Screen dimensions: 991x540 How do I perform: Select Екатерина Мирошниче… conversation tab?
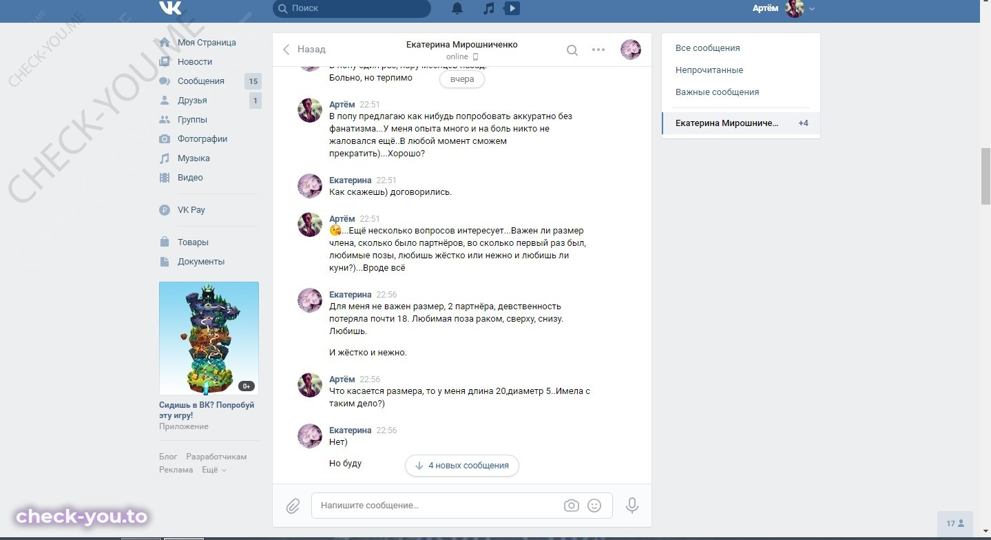[741, 123]
